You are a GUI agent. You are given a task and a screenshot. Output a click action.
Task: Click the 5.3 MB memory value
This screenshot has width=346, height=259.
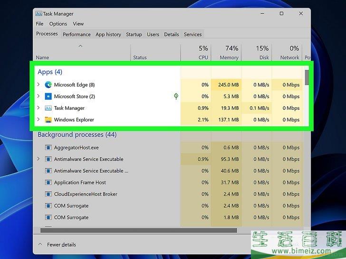click(x=231, y=96)
